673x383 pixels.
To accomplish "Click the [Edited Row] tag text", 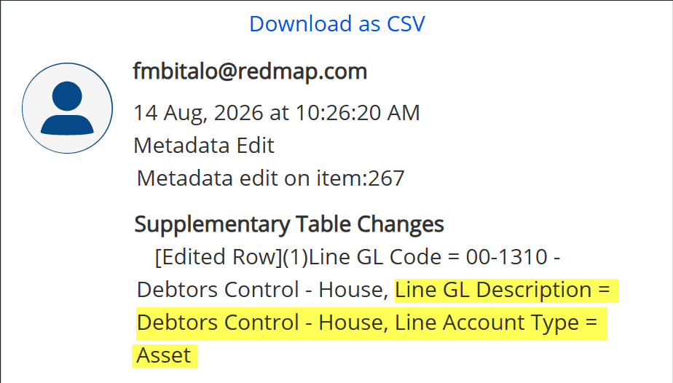I will (x=218, y=257).
